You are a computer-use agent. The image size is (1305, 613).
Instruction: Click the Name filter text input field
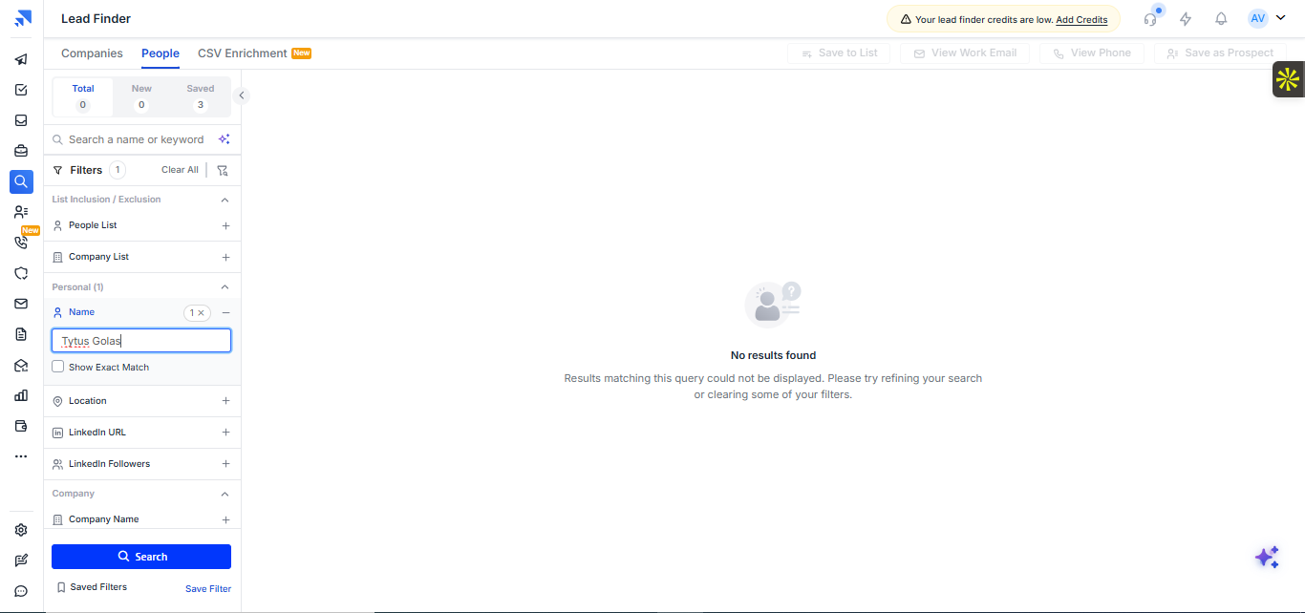click(141, 341)
